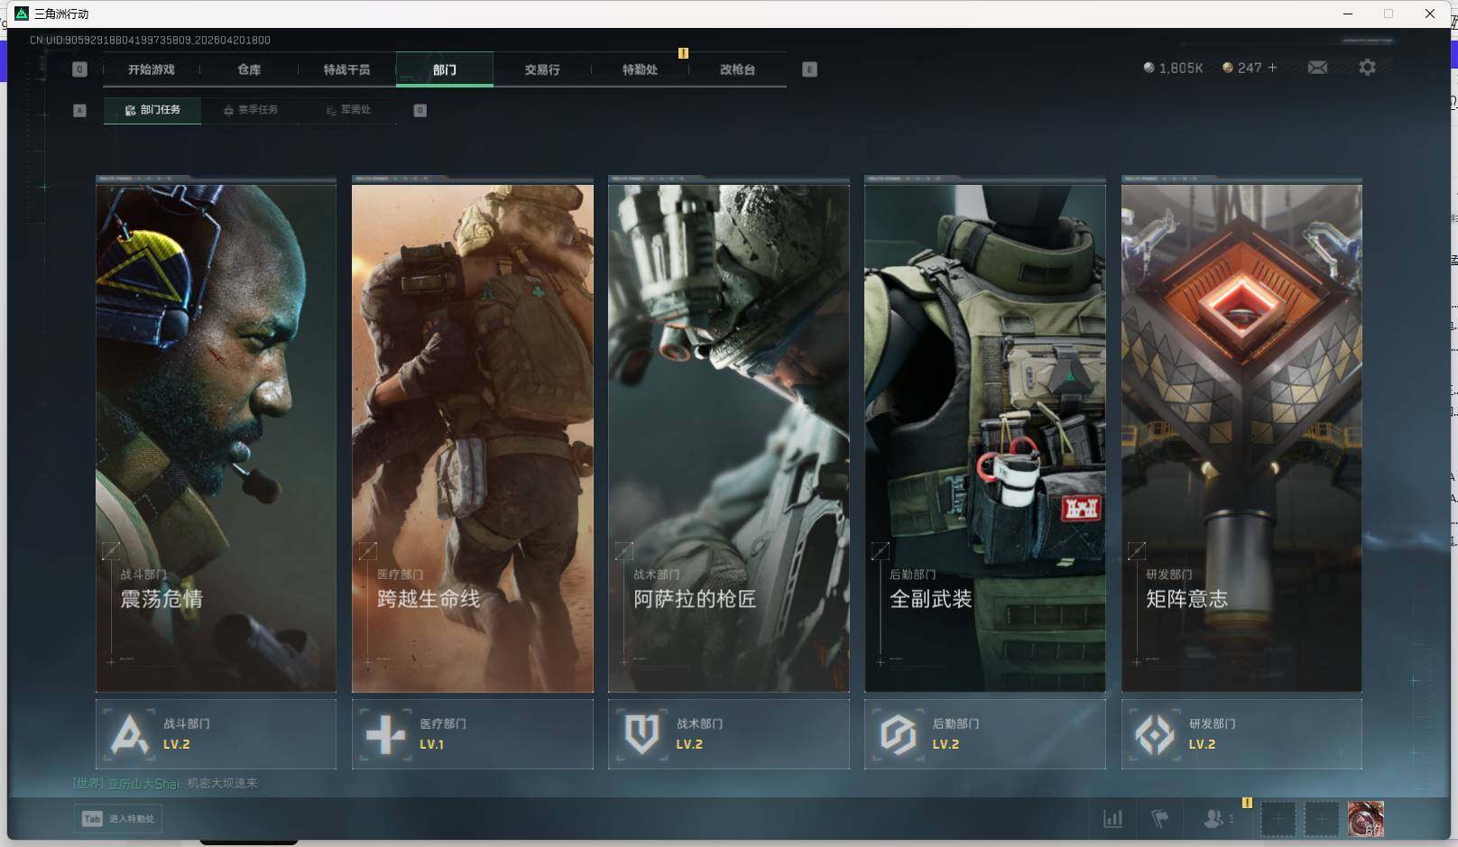Click the 战术部门 shield emblem icon
The height and width of the screenshot is (847, 1458).
pyautogui.click(x=641, y=734)
